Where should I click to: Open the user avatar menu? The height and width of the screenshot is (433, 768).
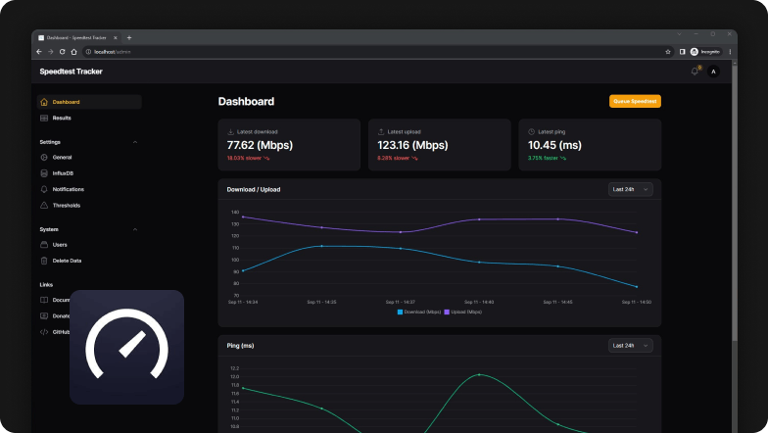click(713, 71)
